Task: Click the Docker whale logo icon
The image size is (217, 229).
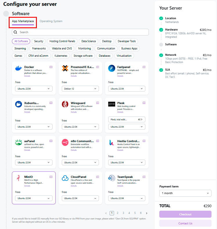Action: coord(19,68)
